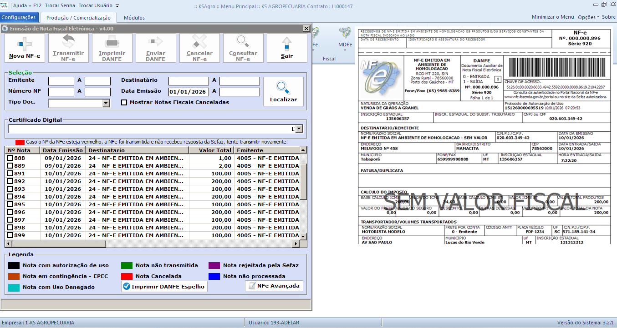Click the Consultar NF-e magnifier icon
Screen dimensions: 617x328
tap(243, 43)
